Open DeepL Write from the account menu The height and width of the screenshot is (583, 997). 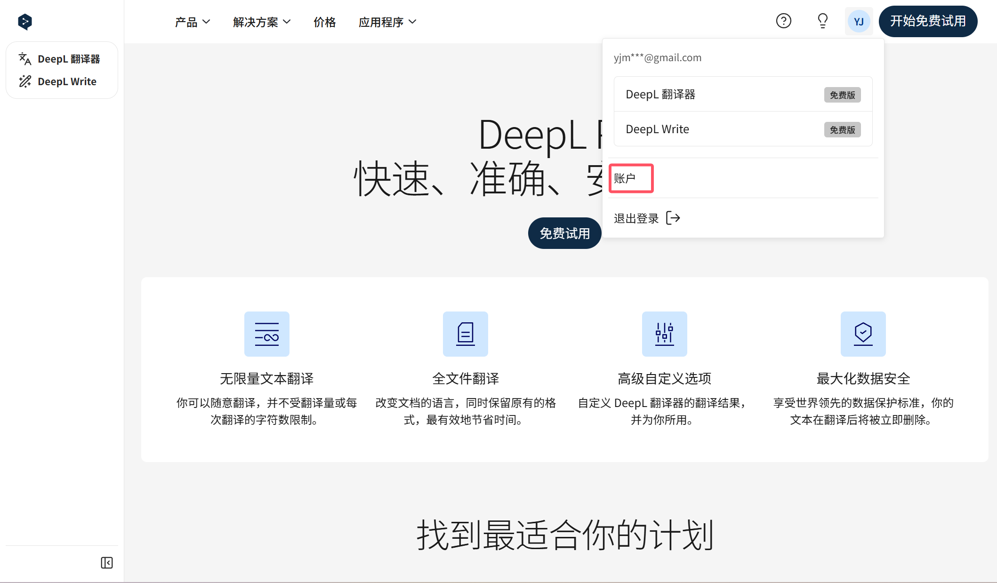coord(657,129)
